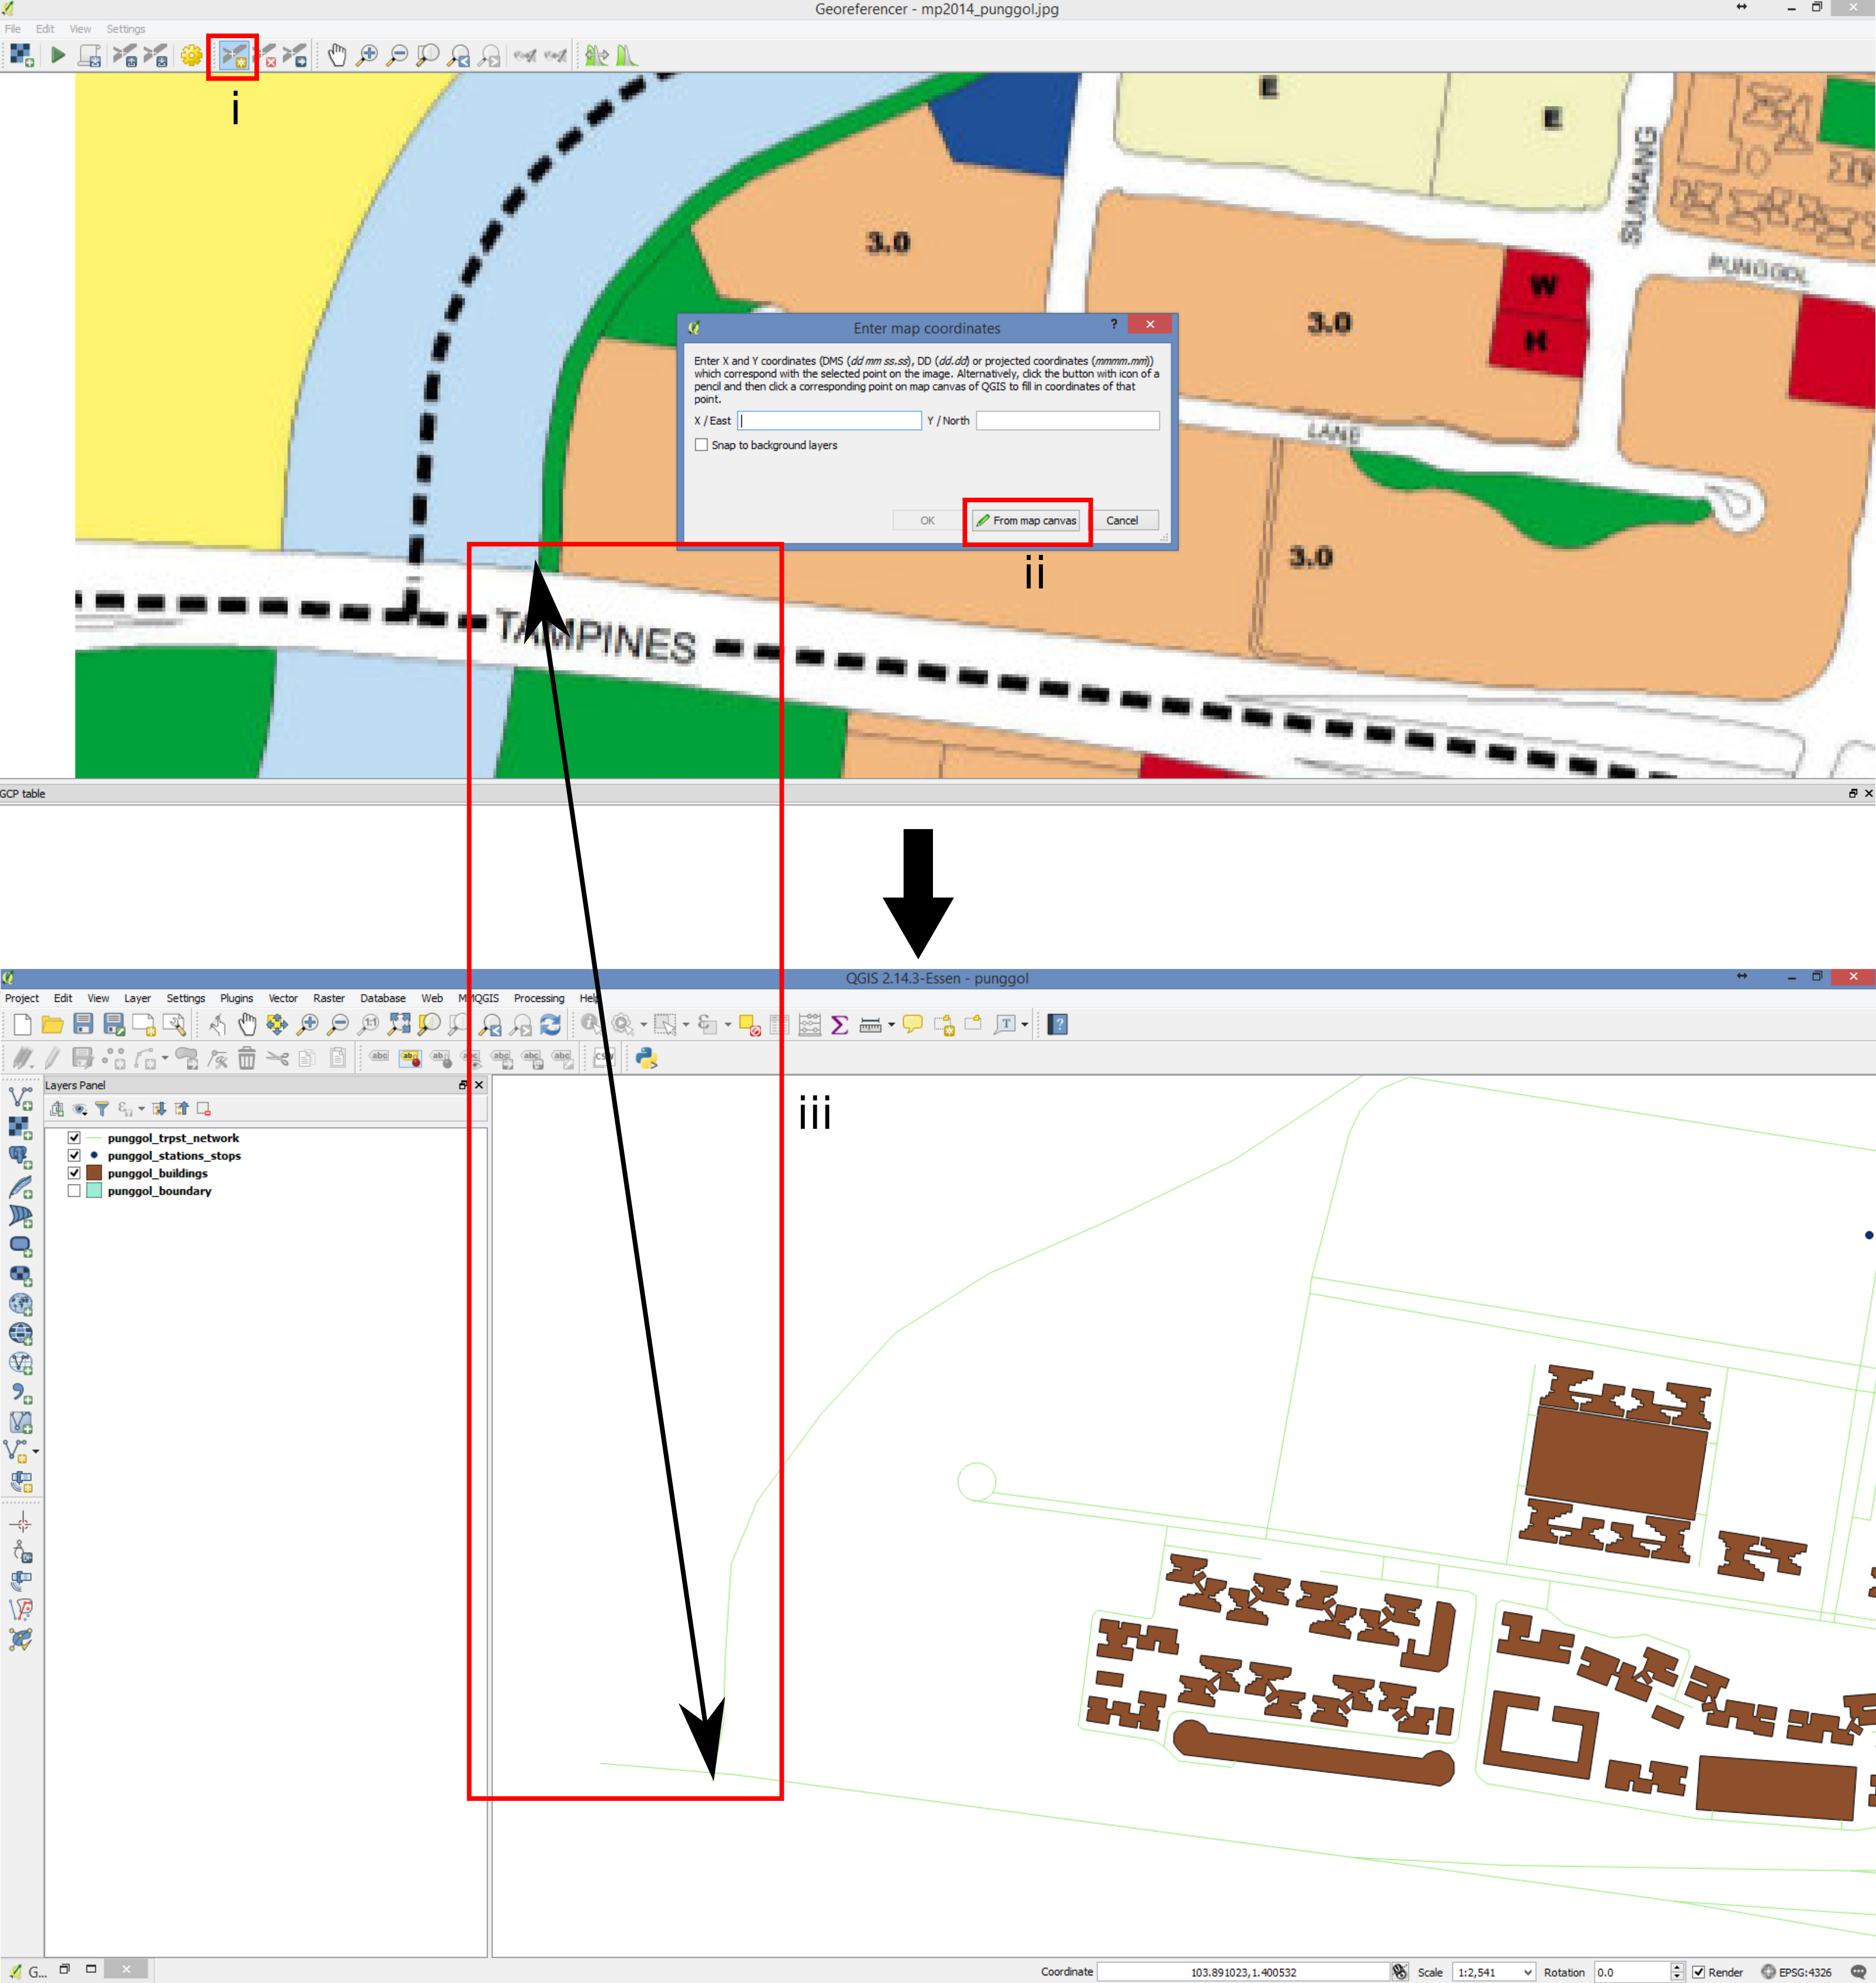
Task: Uncheck punggol_buildings layer visibility
Action: point(74,1173)
